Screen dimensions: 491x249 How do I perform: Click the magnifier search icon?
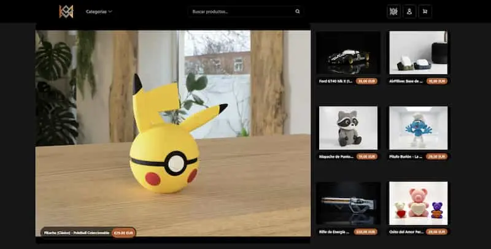click(297, 12)
